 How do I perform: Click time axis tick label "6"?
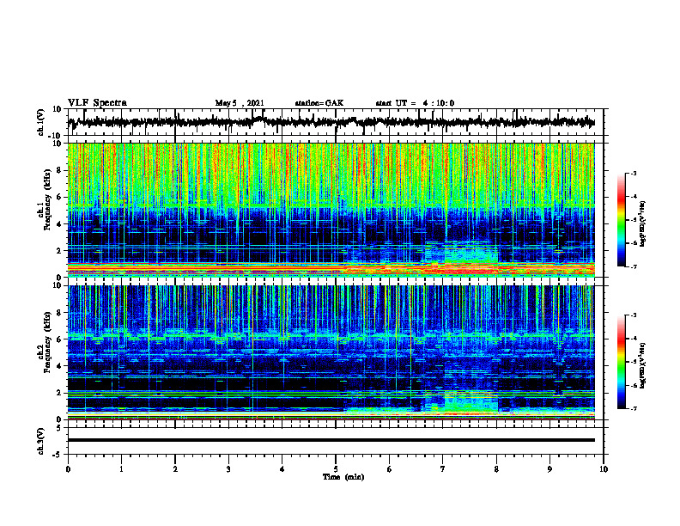(x=390, y=469)
